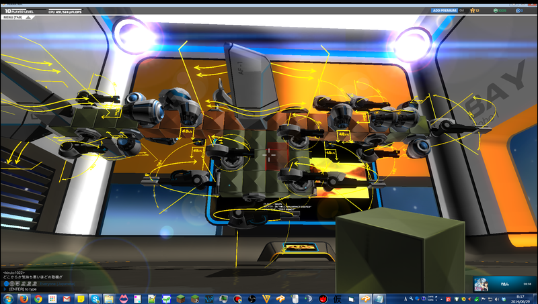This screenshot has height=304, width=538.
Task: Open the MENU (TAB) dropdown
Action: [x=17, y=17]
